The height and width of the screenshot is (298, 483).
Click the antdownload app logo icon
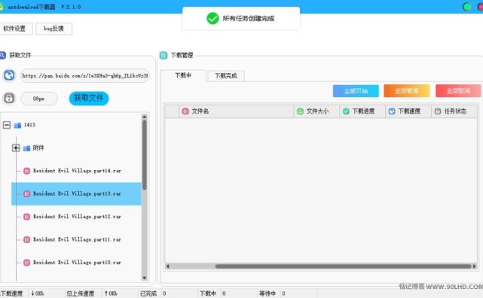click(2, 7)
